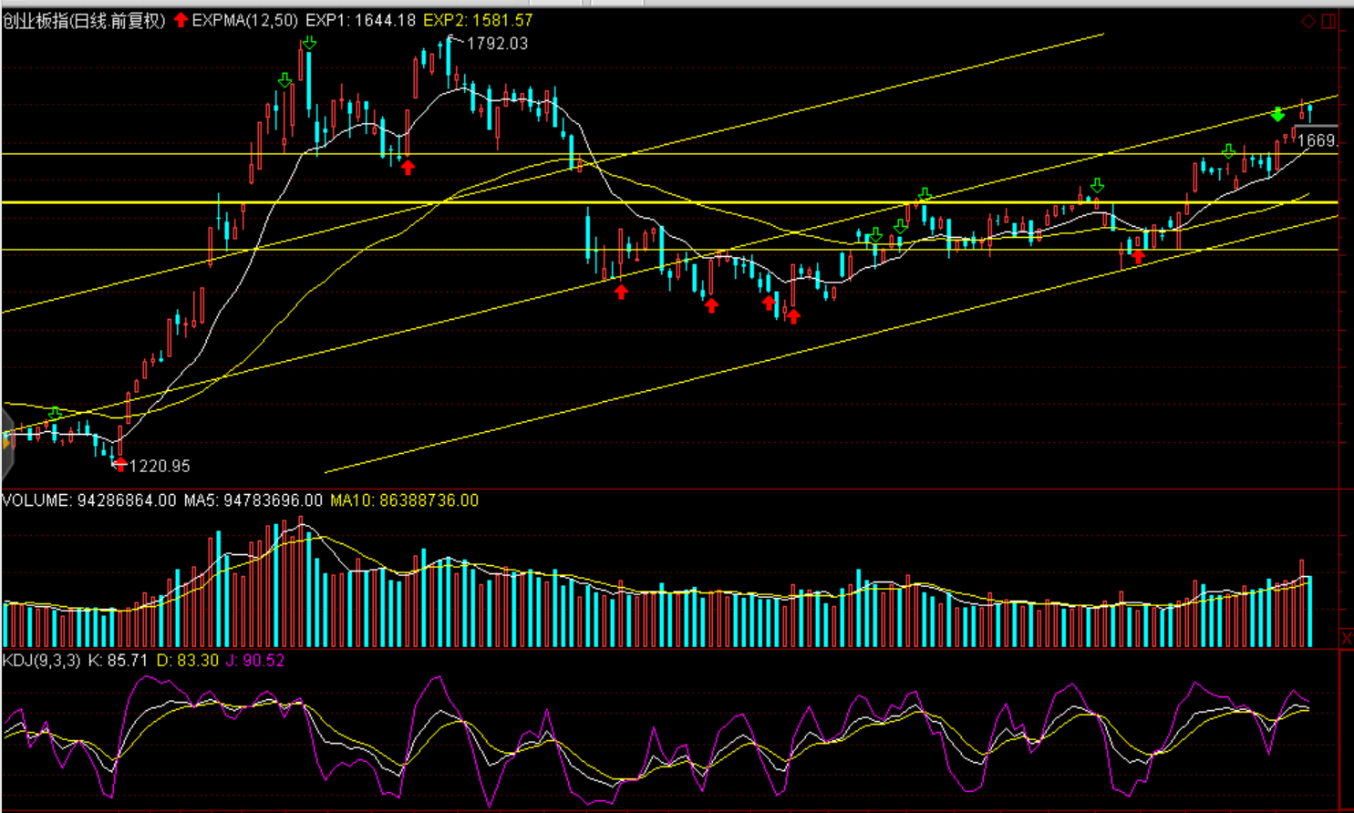Click the orange triangle on the left edge handle

tap(5, 443)
